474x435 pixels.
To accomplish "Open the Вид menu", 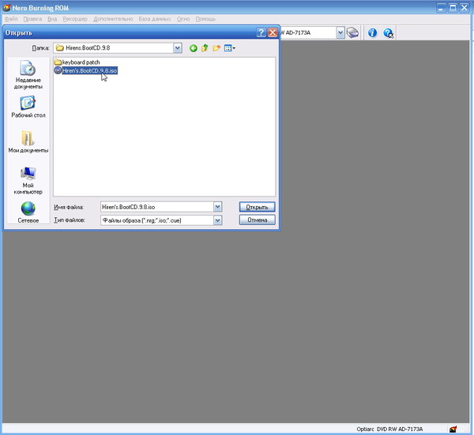I will (52, 19).
